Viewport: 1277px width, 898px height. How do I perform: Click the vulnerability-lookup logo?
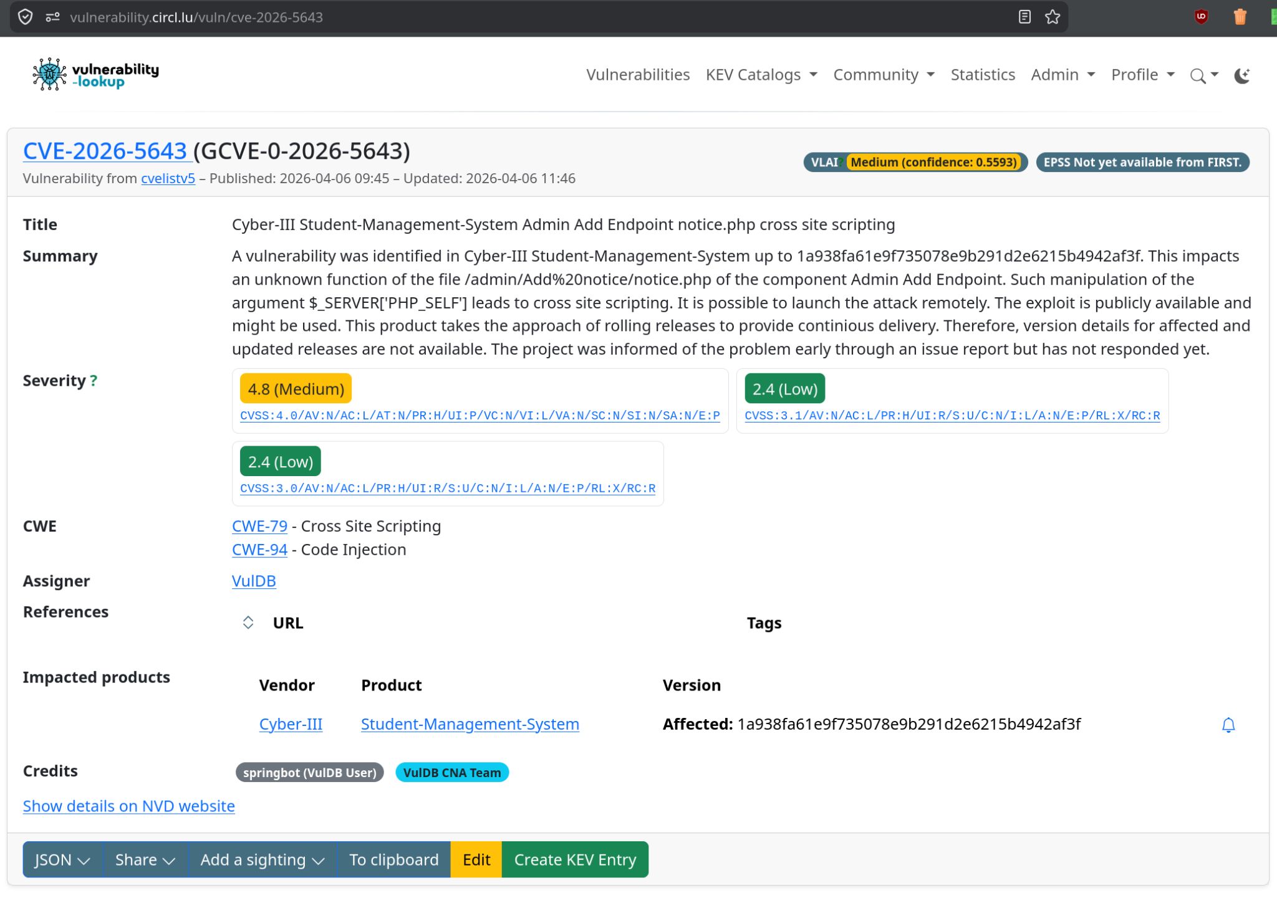tap(95, 75)
